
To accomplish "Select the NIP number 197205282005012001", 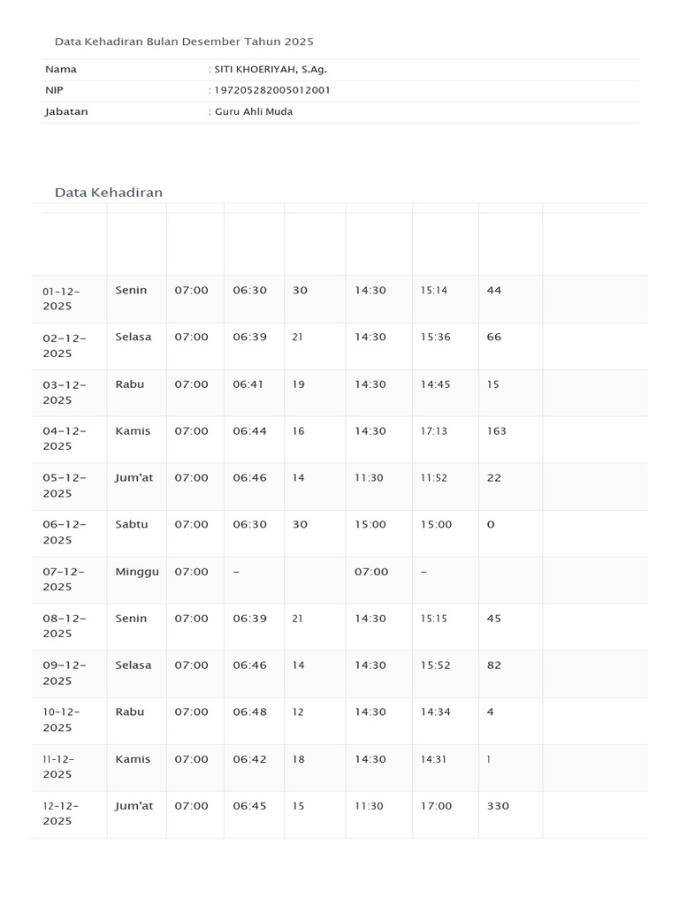I will 272,90.
